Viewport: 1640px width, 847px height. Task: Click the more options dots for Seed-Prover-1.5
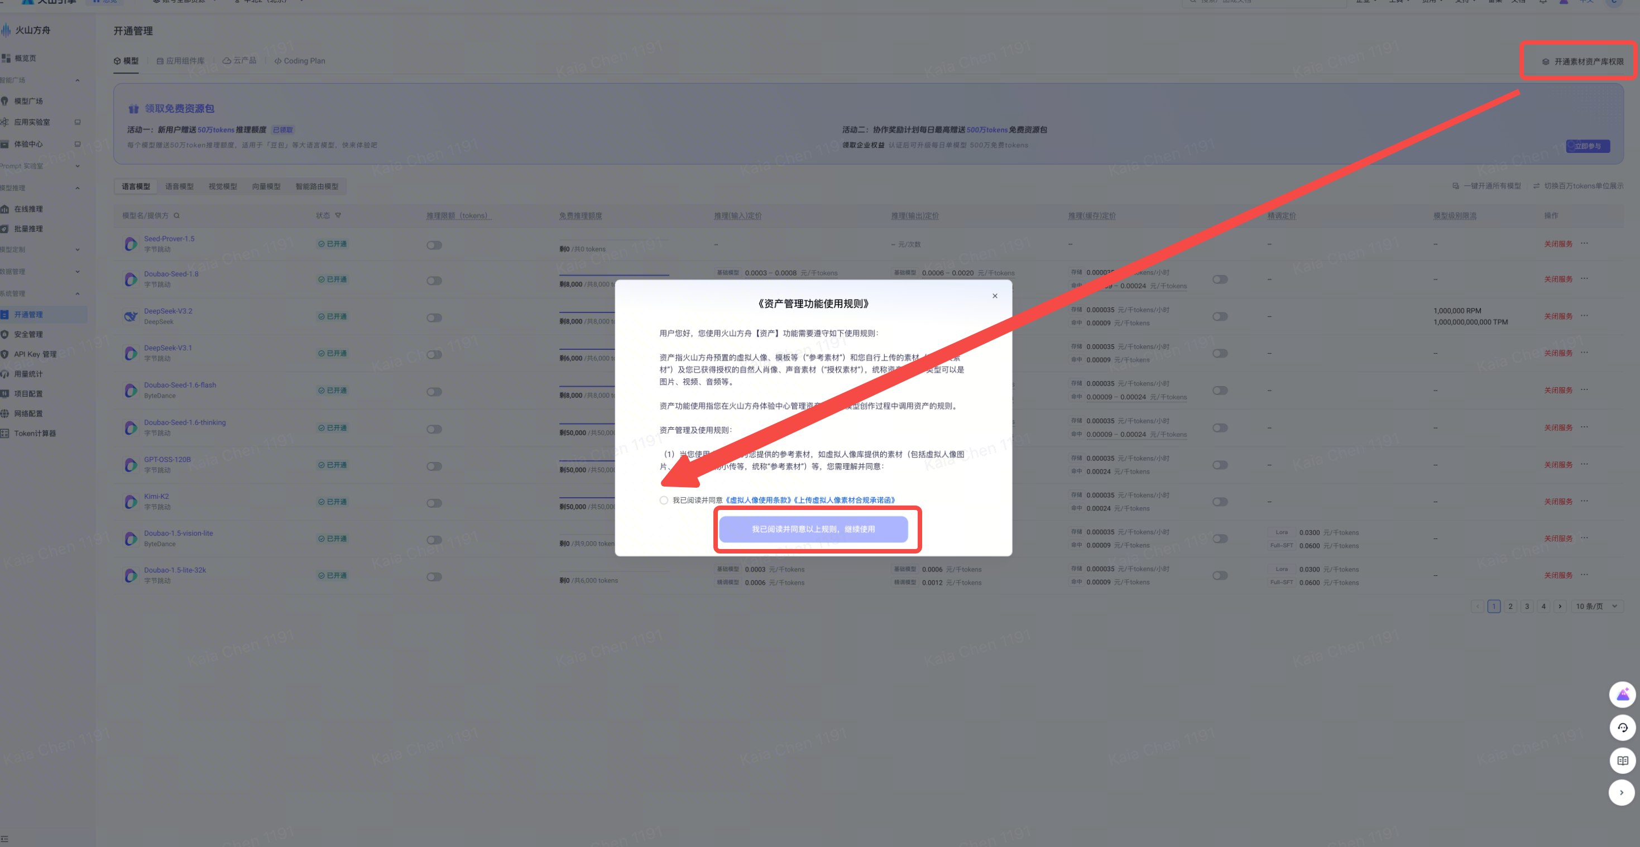(x=1585, y=243)
